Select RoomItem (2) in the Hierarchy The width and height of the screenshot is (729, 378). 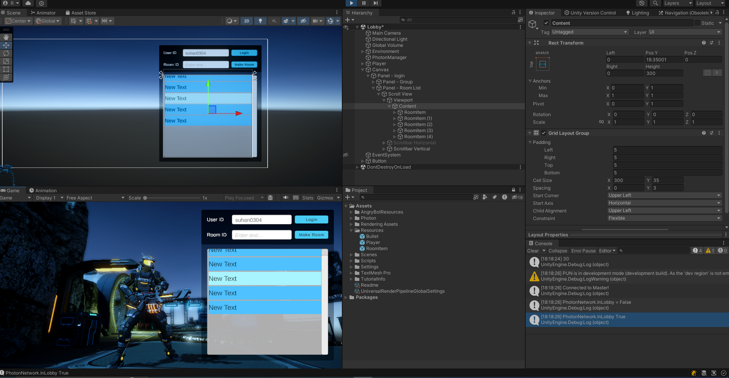coord(418,124)
